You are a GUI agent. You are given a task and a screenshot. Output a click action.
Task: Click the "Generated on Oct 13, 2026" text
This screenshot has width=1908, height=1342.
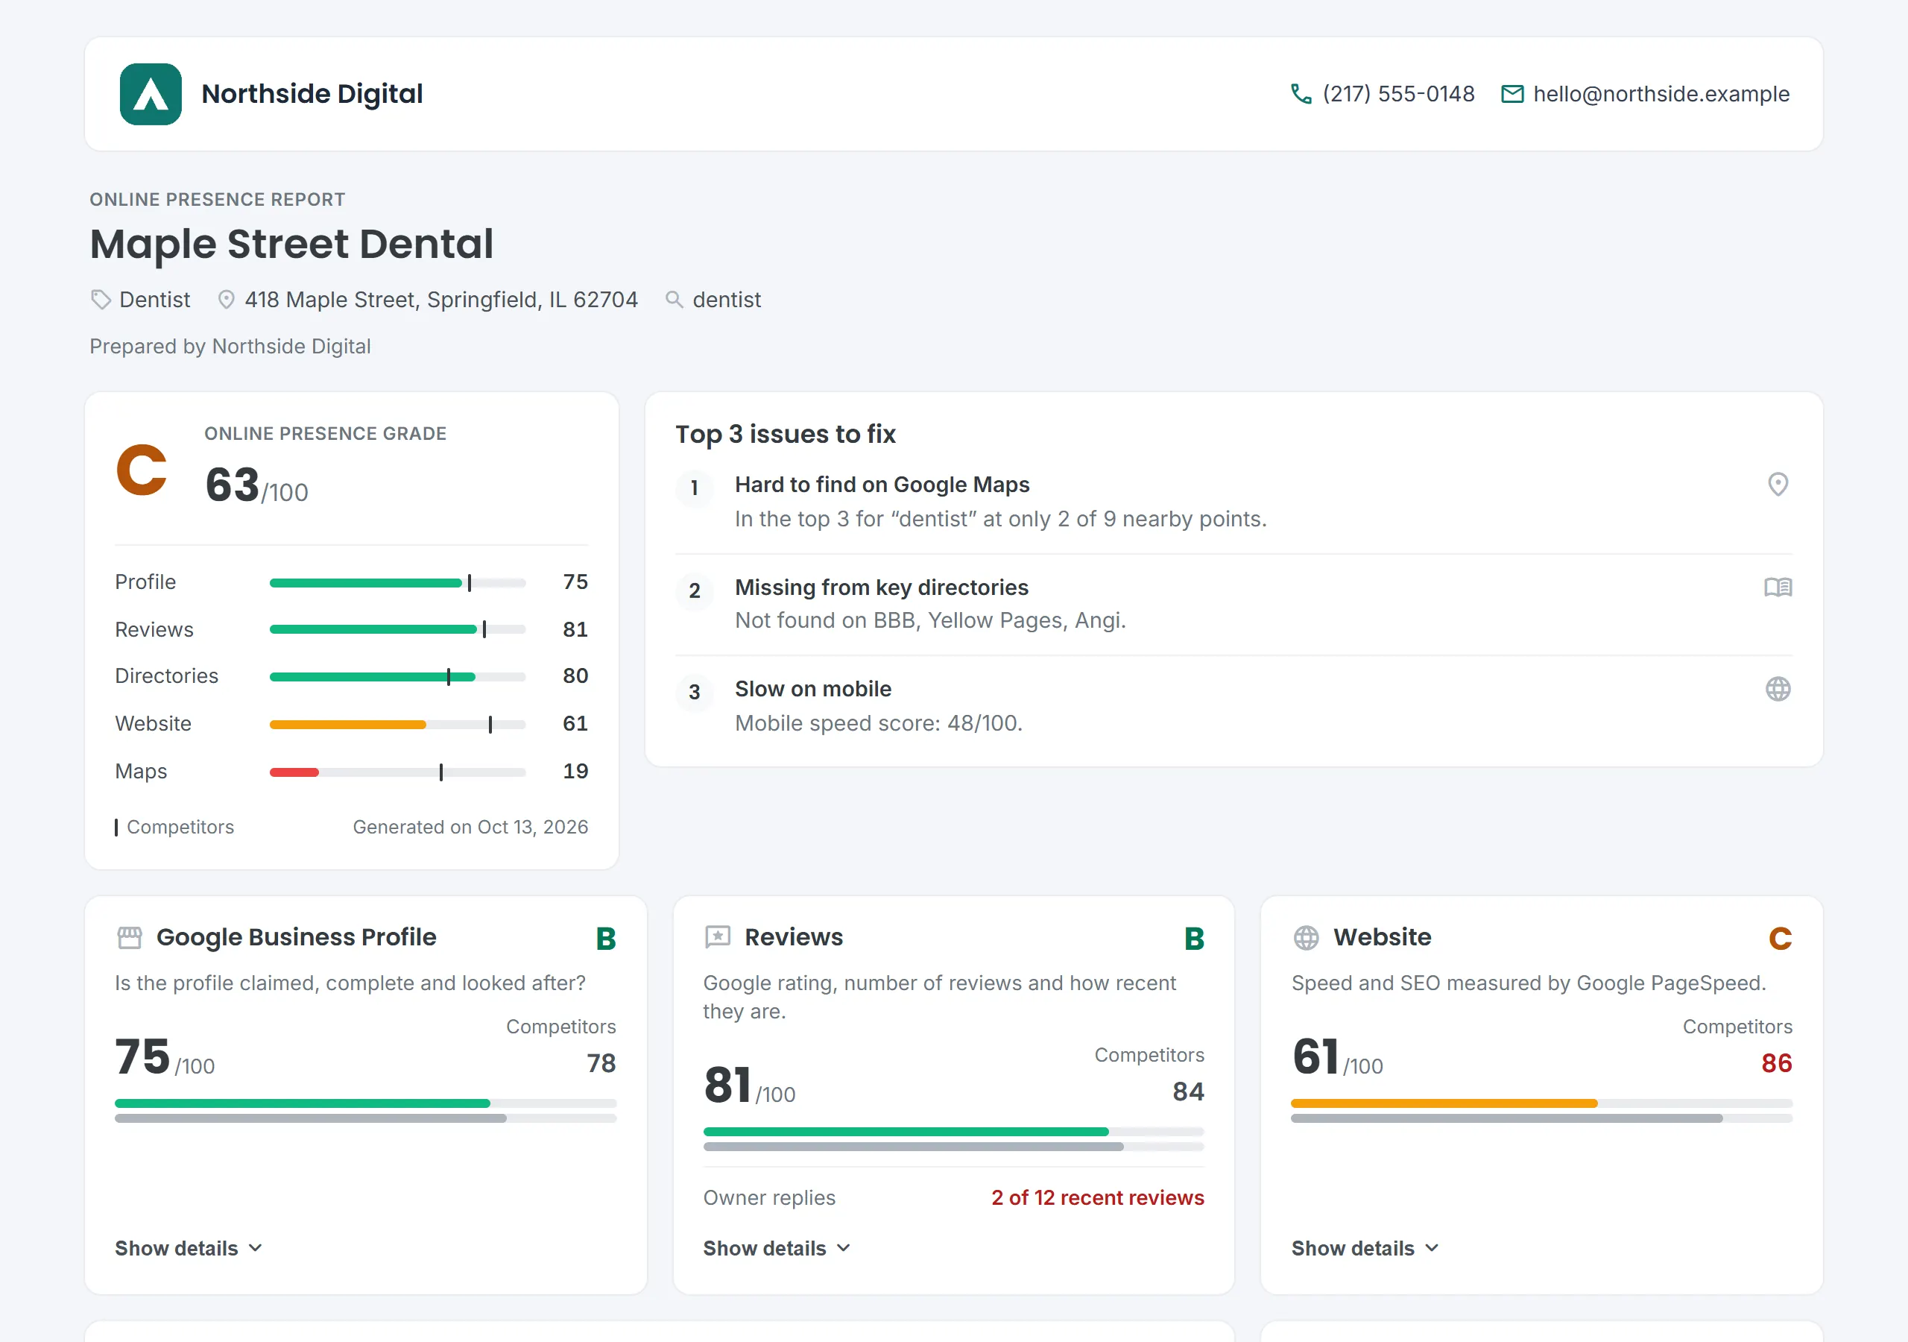coord(470,828)
